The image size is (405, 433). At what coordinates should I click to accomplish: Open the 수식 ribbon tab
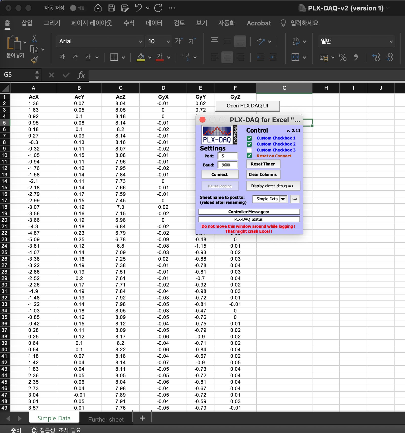[129, 23]
